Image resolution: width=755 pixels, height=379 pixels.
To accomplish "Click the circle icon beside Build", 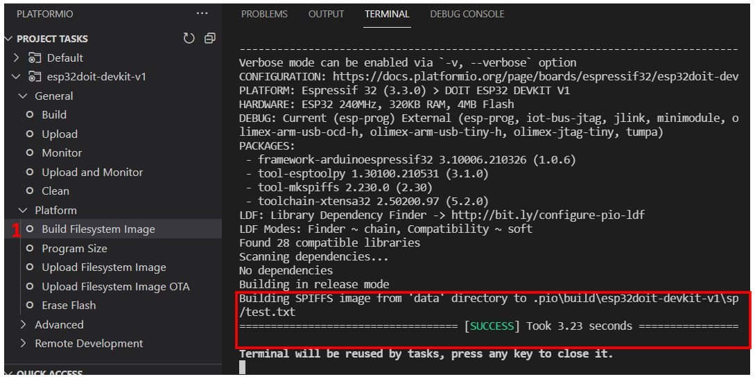I will [30, 114].
